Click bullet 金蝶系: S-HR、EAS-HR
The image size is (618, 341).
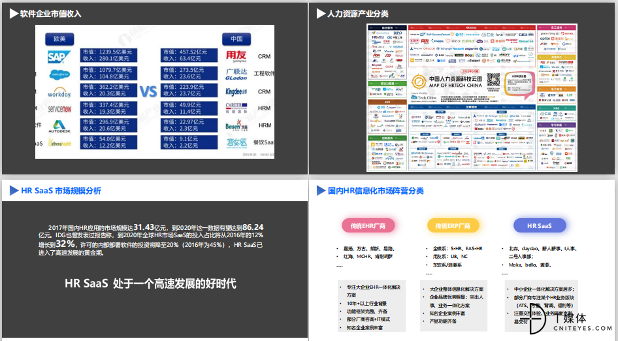(457, 249)
